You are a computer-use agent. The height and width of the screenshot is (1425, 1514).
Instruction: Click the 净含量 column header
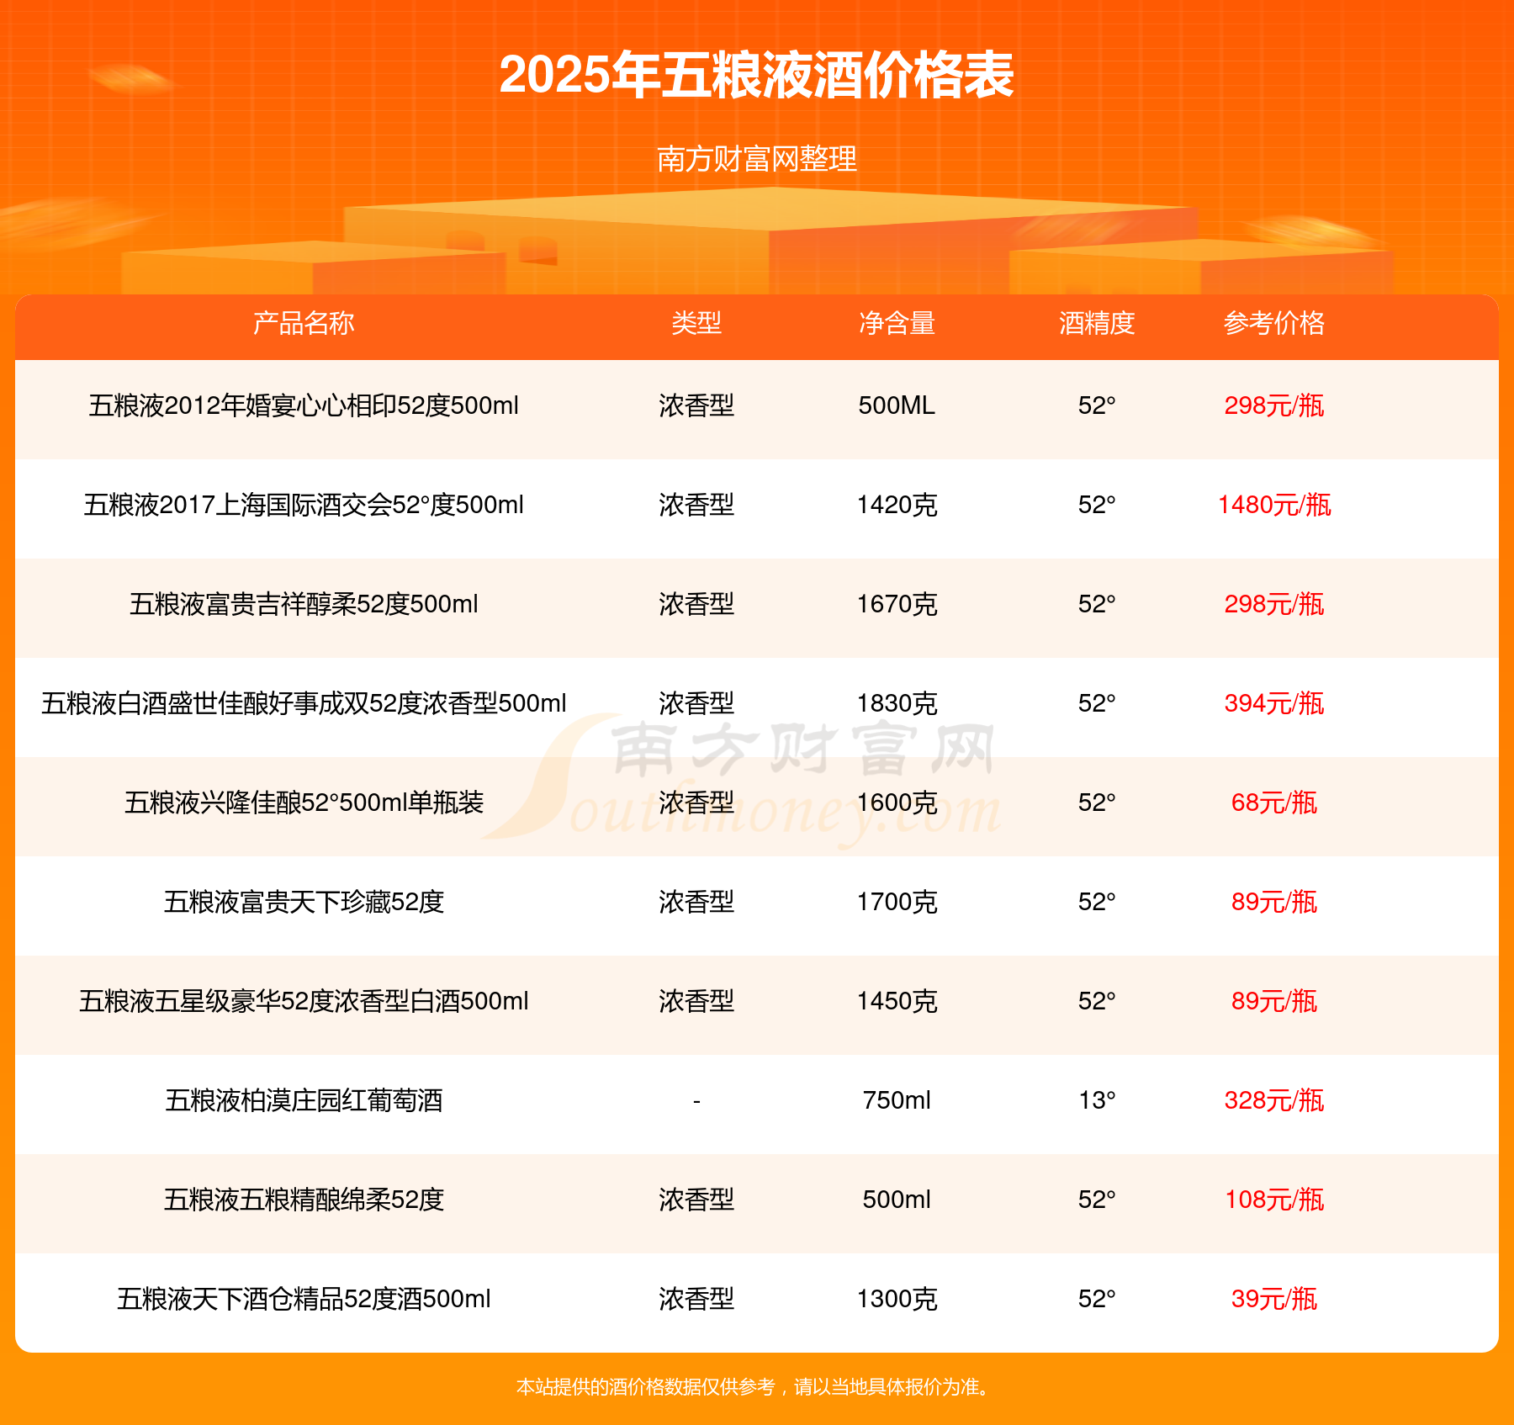pos(897,323)
